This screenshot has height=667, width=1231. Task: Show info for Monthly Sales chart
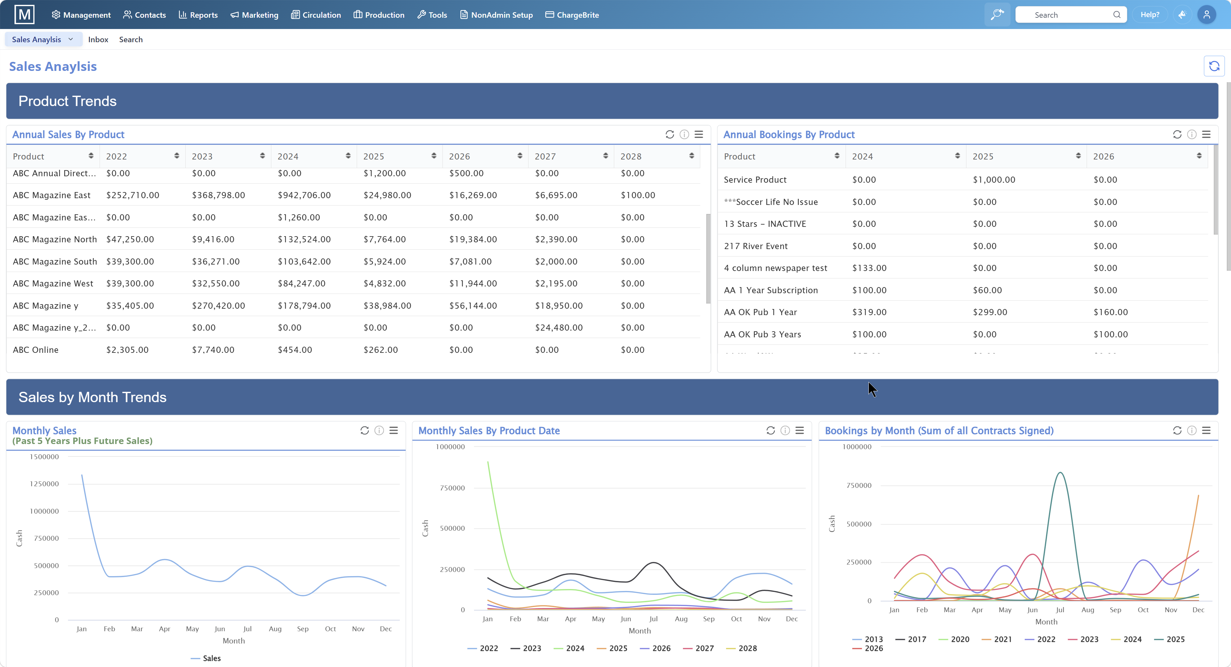coord(379,430)
